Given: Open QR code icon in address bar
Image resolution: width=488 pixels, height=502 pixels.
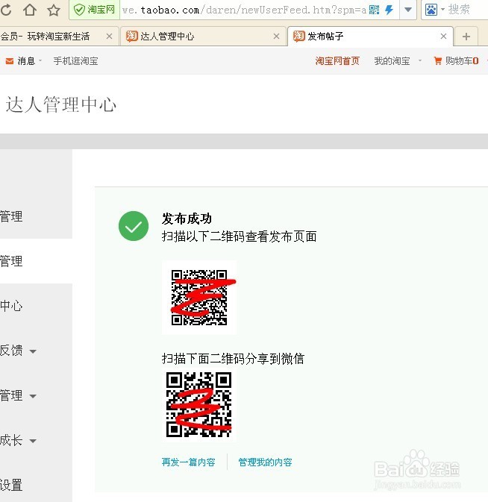Looking at the screenshot, I should pyautogui.click(x=374, y=10).
